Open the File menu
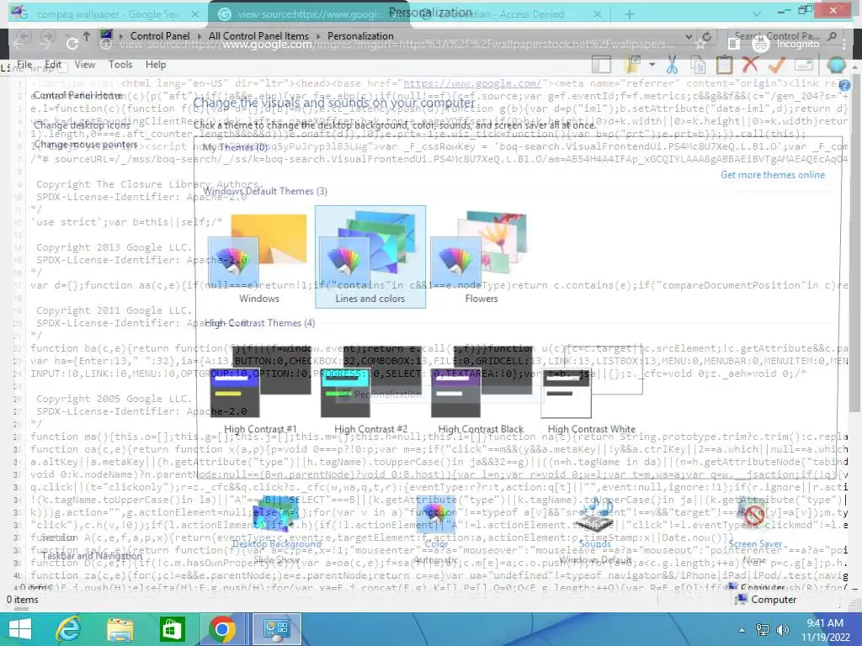 pos(24,64)
